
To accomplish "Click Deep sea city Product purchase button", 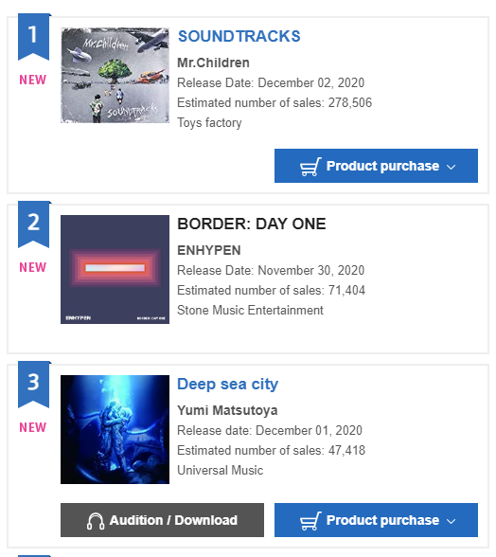I will click(x=376, y=520).
